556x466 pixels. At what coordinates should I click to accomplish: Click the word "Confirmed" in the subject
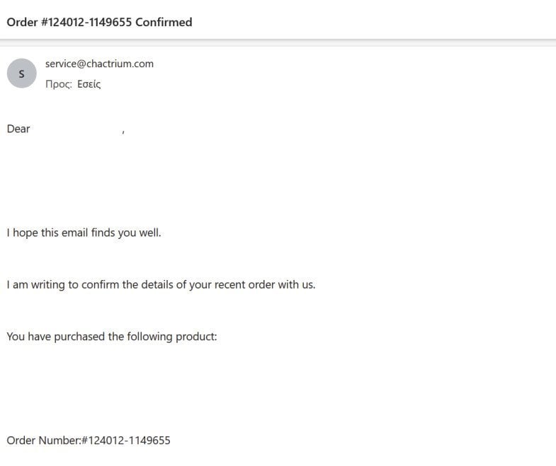click(x=164, y=22)
